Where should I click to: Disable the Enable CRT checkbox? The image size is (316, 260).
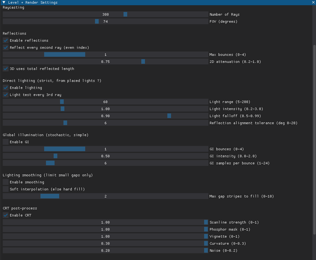coord(6,215)
